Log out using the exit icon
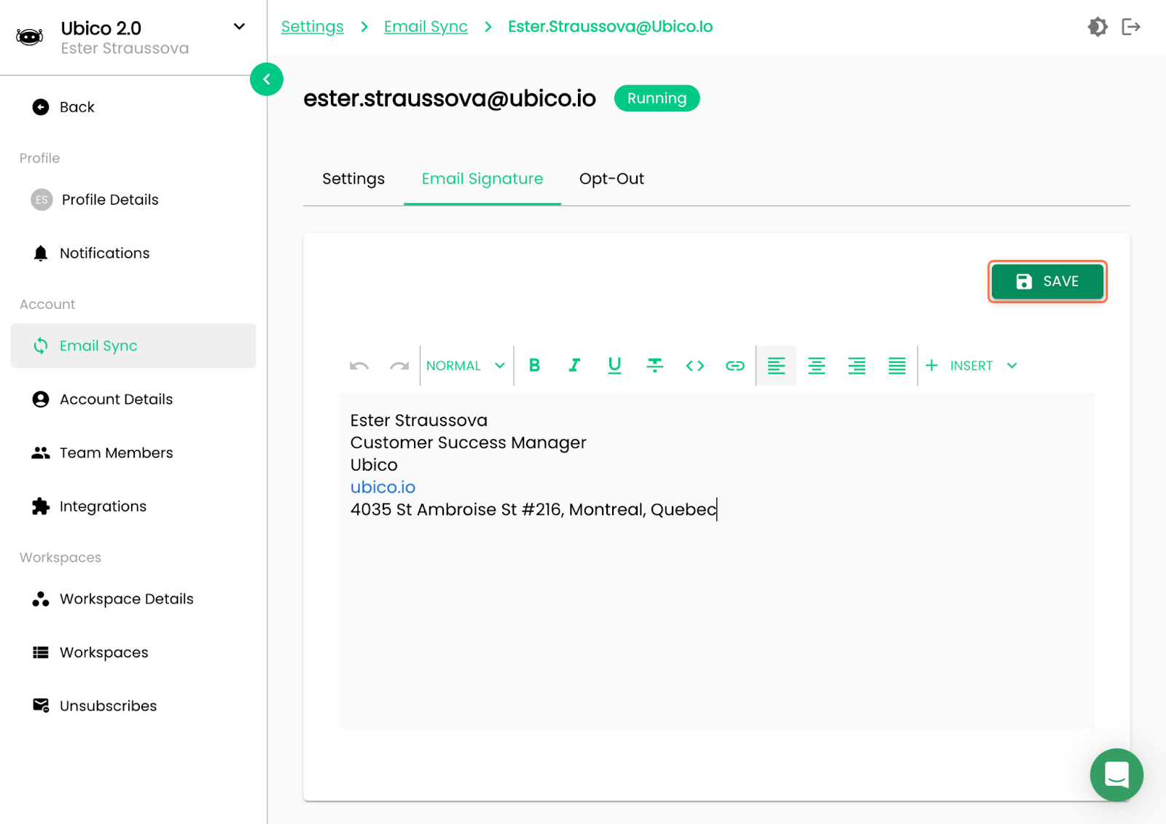The width and height of the screenshot is (1166, 824). click(x=1131, y=27)
